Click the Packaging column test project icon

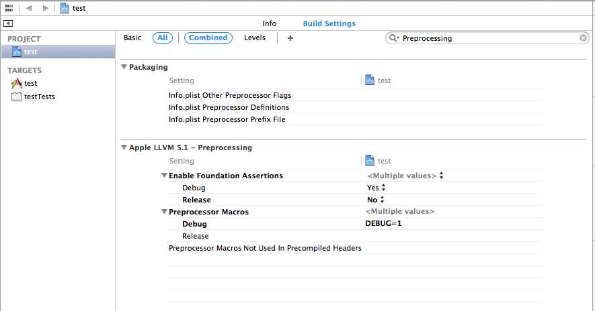coord(370,80)
